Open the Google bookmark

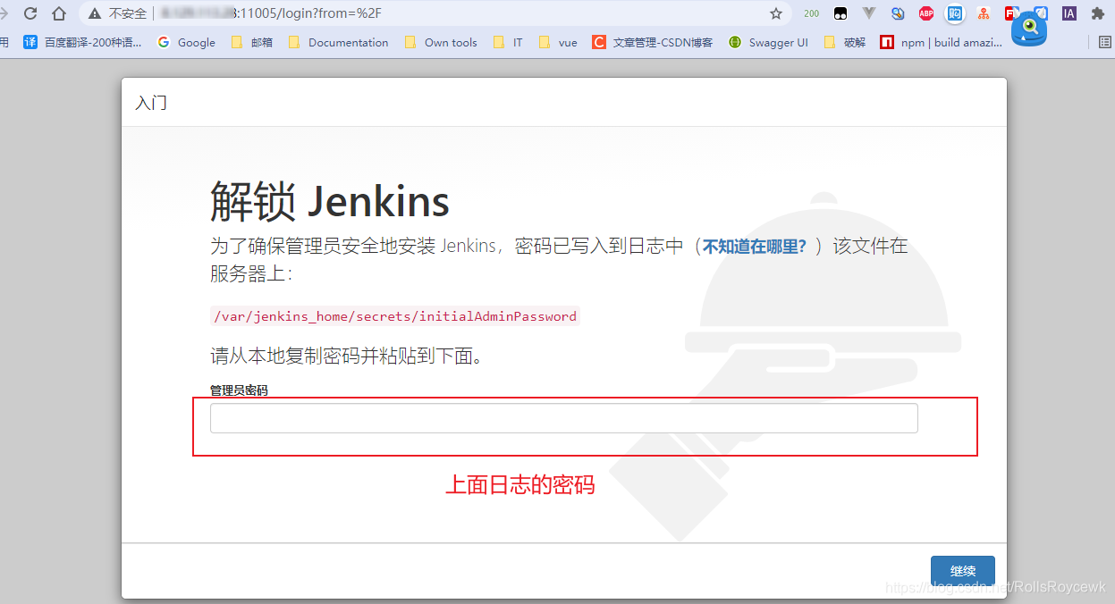(186, 42)
